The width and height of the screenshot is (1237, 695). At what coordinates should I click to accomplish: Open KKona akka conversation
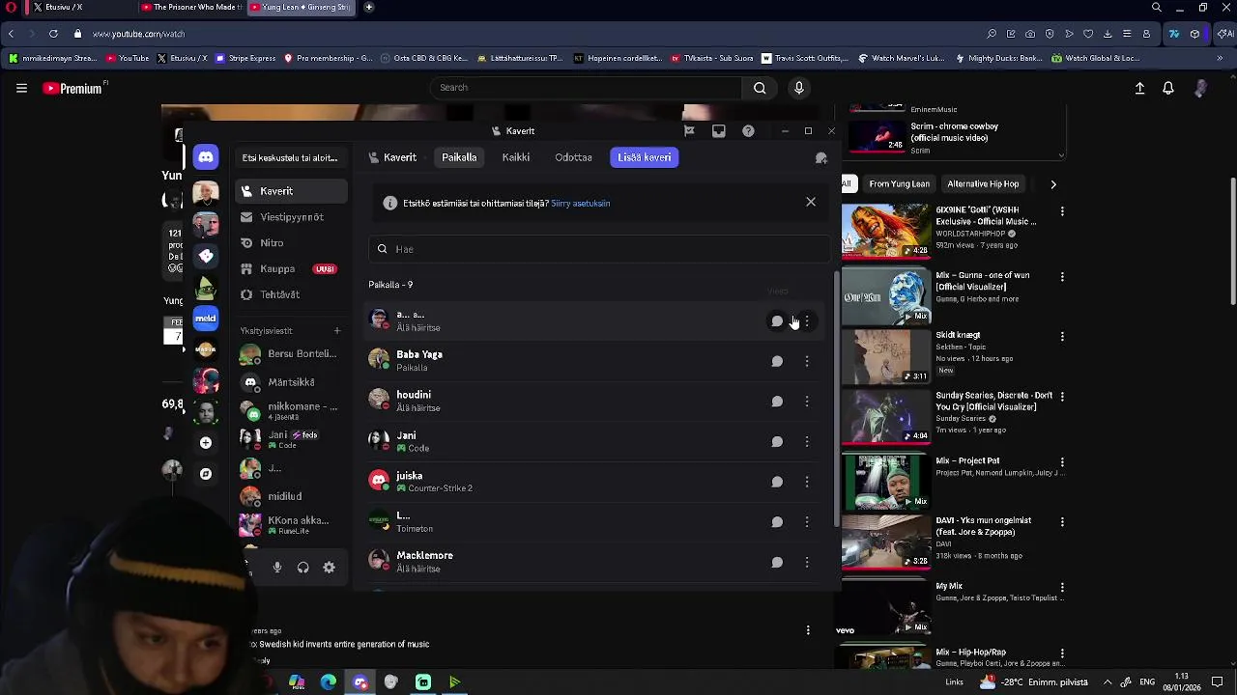click(290, 524)
